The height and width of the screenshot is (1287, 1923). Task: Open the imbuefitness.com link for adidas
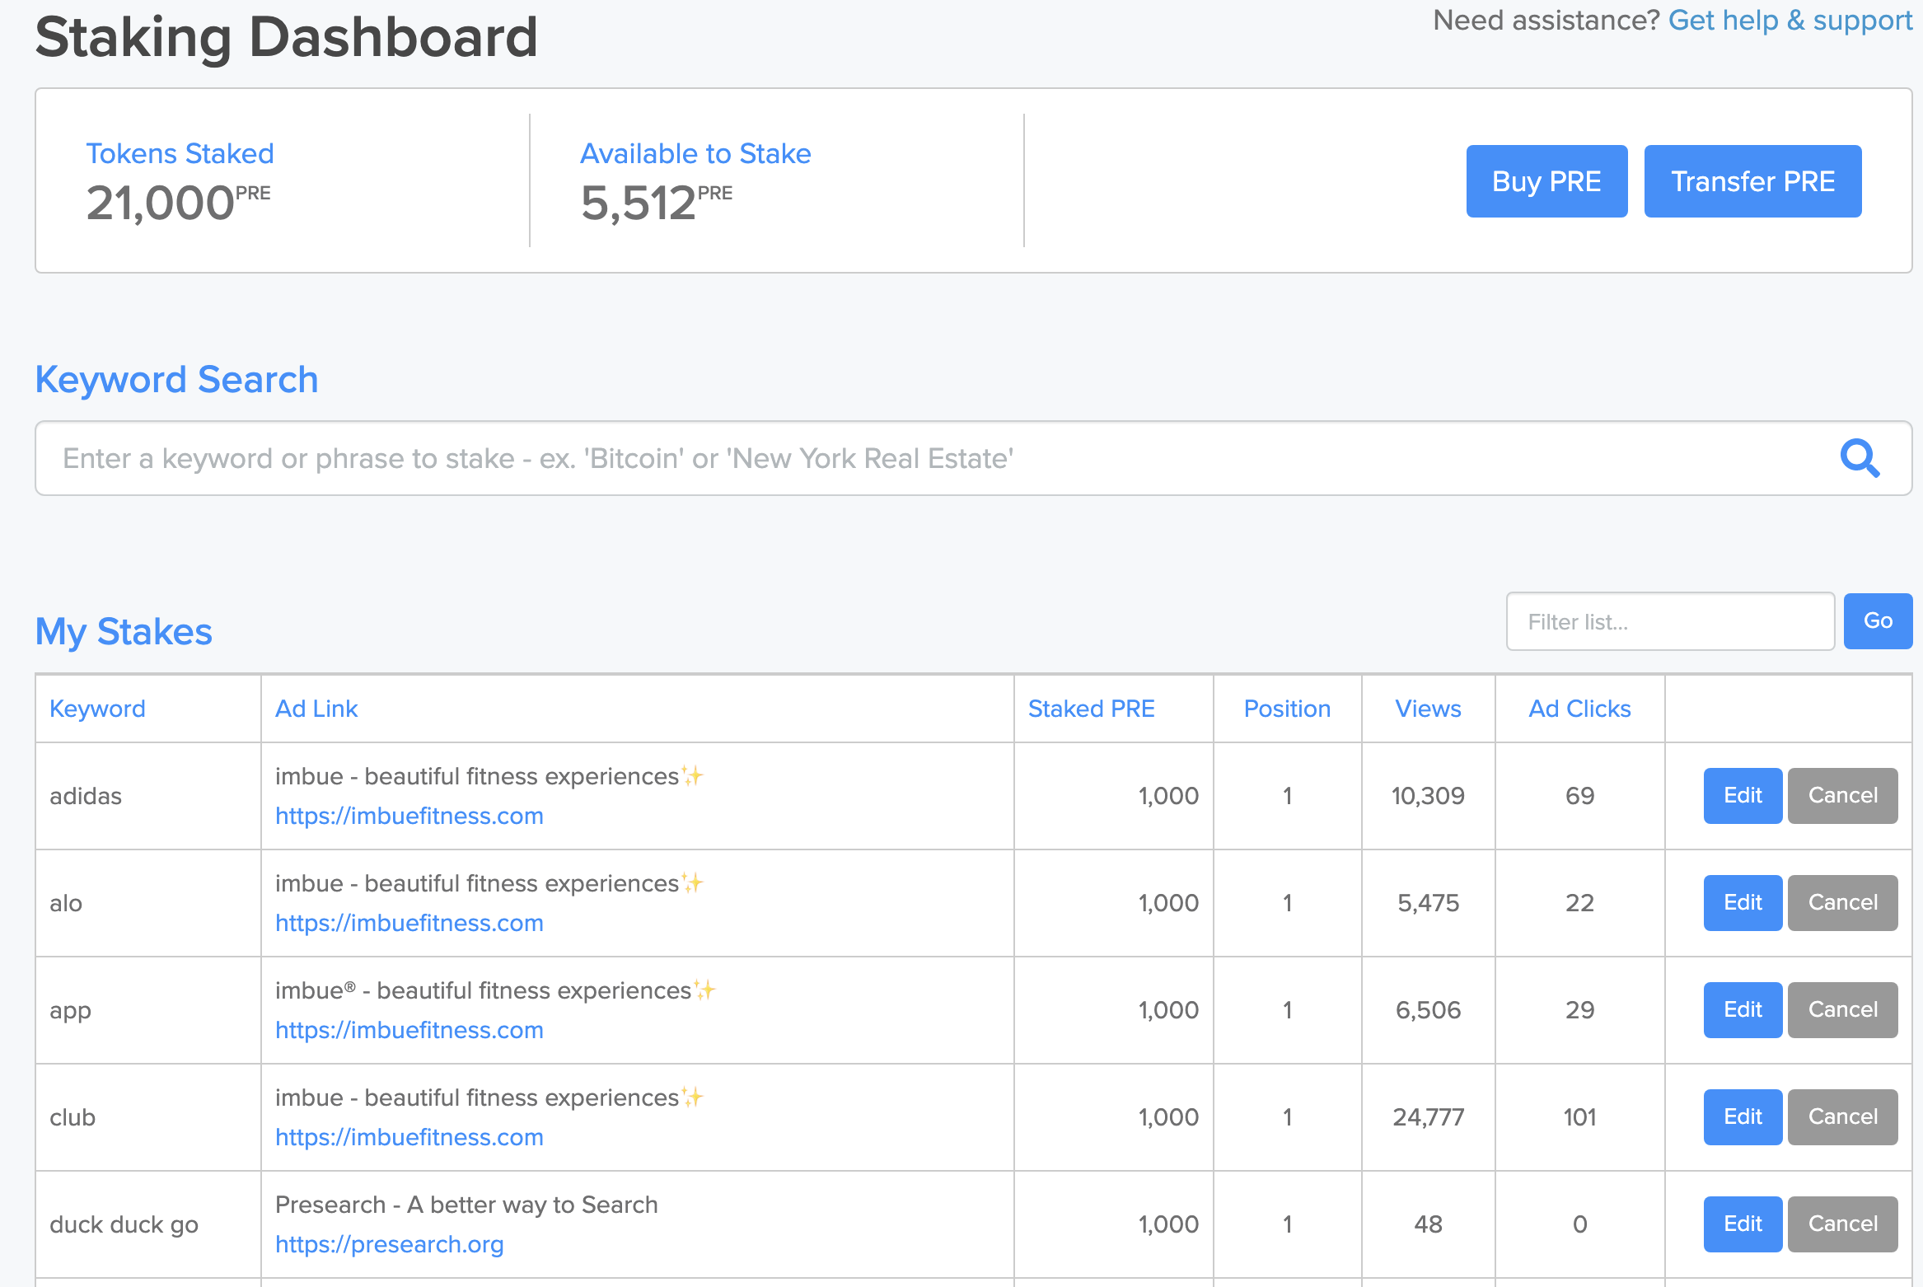(x=409, y=816)
